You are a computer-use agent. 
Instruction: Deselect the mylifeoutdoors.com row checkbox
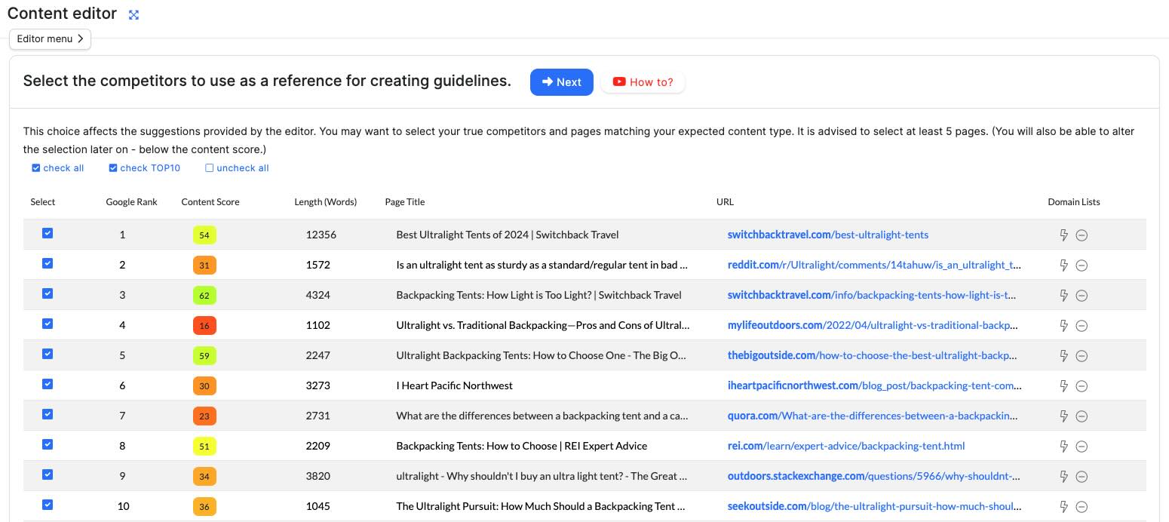point(48,324)
